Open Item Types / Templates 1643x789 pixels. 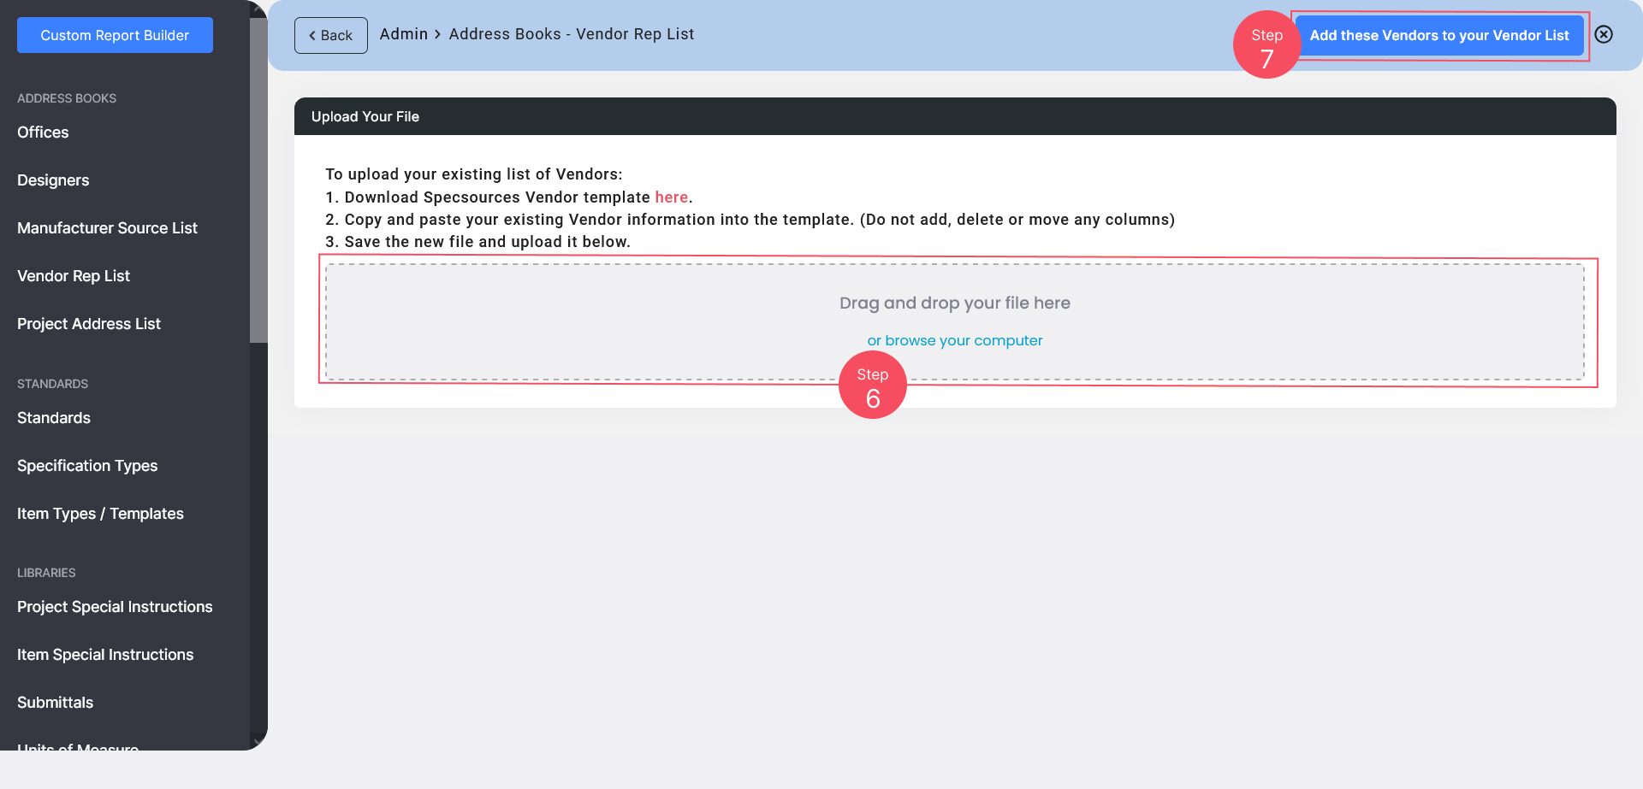click(100, 514)
